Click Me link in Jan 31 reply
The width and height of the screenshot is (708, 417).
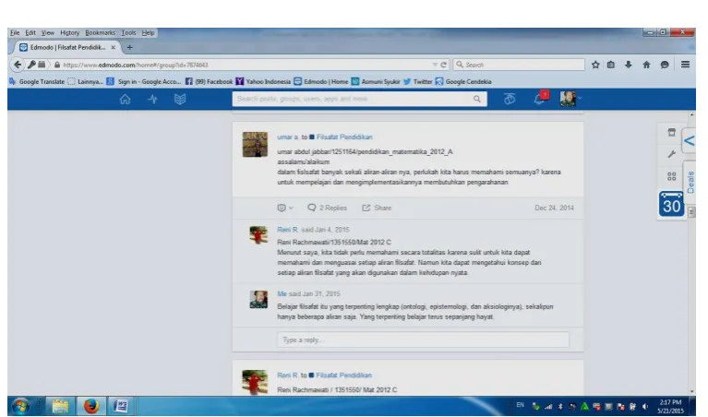[282, 293]
